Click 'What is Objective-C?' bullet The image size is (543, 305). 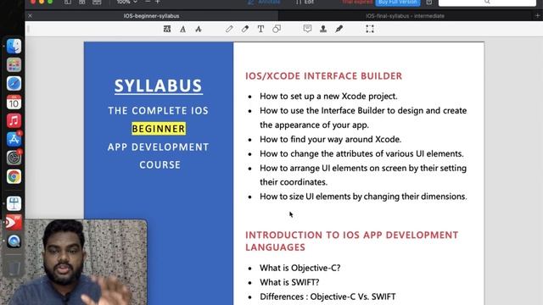pos(299,268)
